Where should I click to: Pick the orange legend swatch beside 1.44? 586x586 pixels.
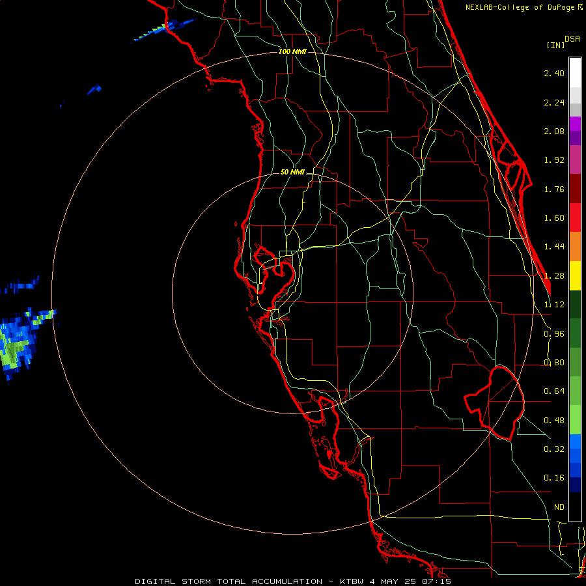(575, 247)
